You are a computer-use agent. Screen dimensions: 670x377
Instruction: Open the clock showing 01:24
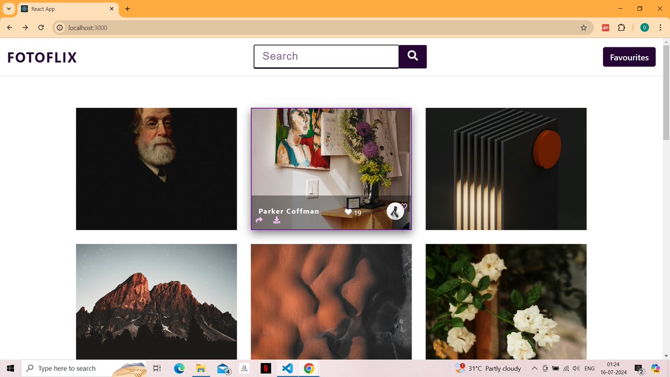tap(614, 368)
